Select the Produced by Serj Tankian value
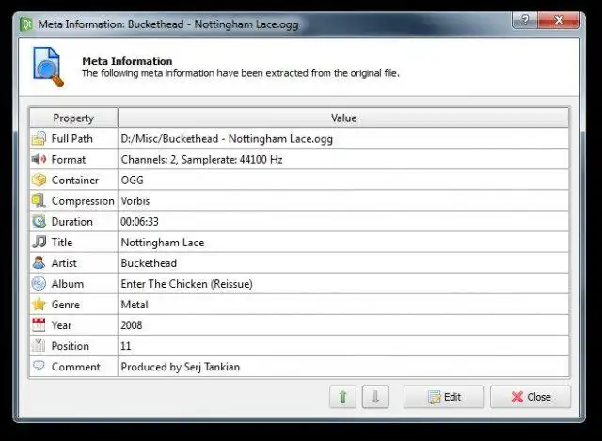Screen dimensions: 602x441 [343, 367]
